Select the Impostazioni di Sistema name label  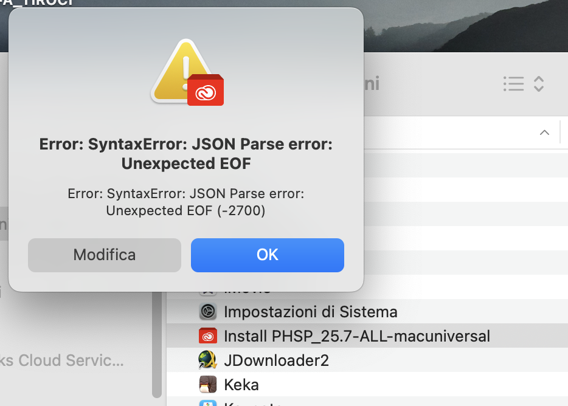pyautogui.click(x=310, y=312)
